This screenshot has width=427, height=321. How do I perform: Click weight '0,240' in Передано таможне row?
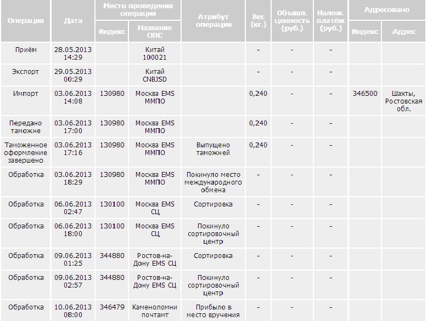(x=258, y=123)
